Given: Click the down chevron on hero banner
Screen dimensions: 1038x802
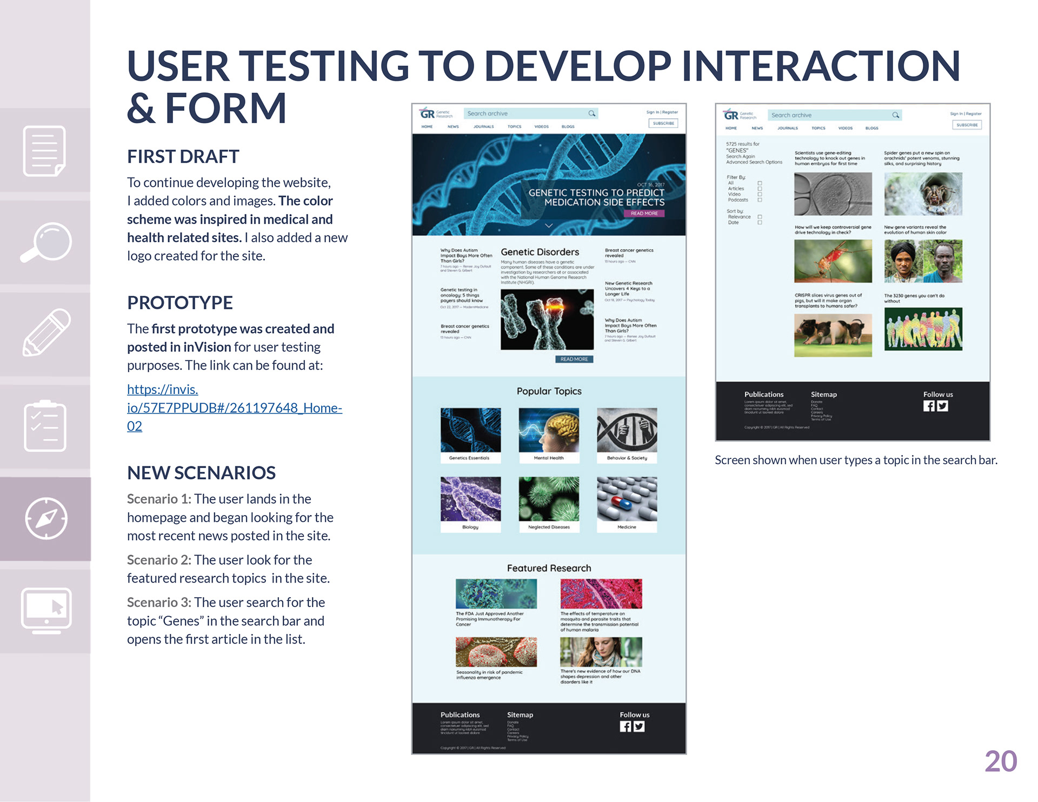Looking at the screenshot, I should (549, 225).
